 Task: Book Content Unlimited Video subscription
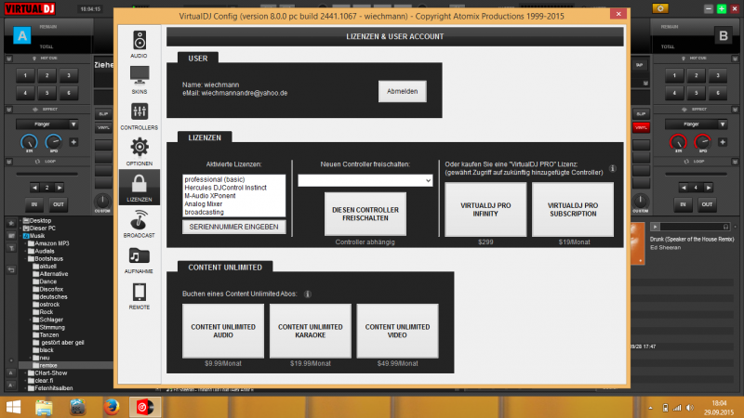398,331
